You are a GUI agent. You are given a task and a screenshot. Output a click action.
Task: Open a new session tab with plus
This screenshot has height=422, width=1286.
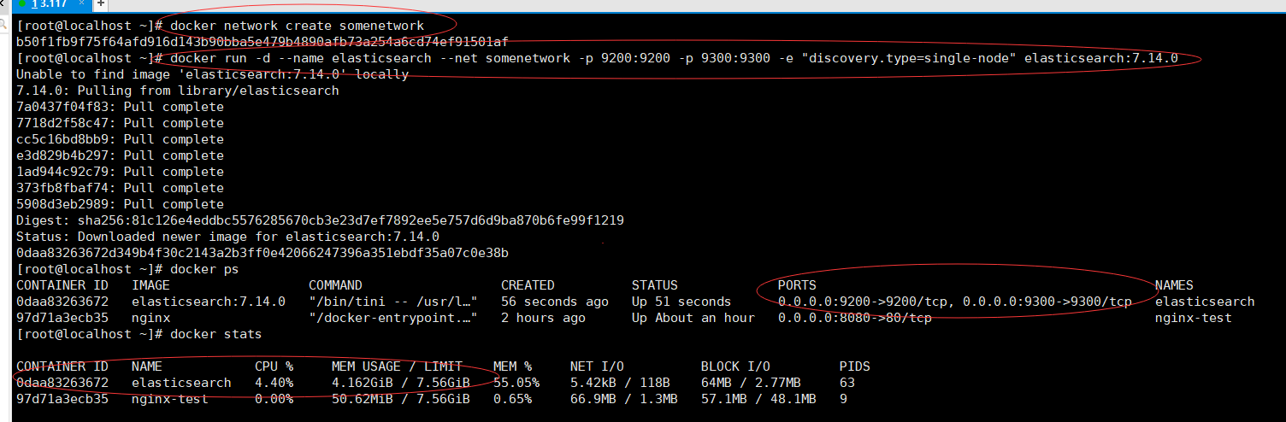click(x=100, y=4)
